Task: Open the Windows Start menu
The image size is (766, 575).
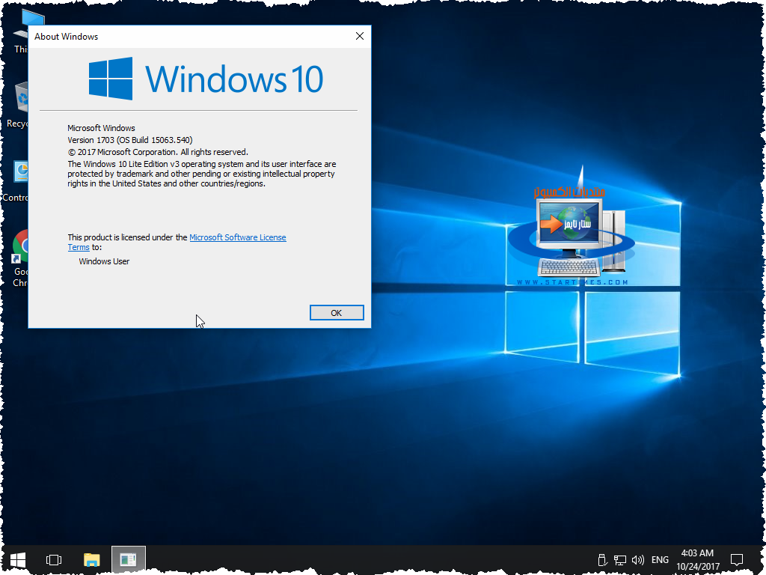Action: 18,560
